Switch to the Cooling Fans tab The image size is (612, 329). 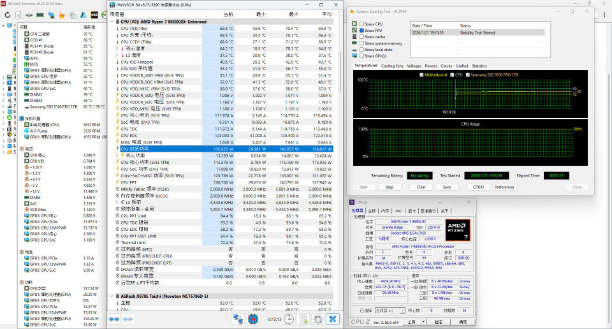coord(392,66)
